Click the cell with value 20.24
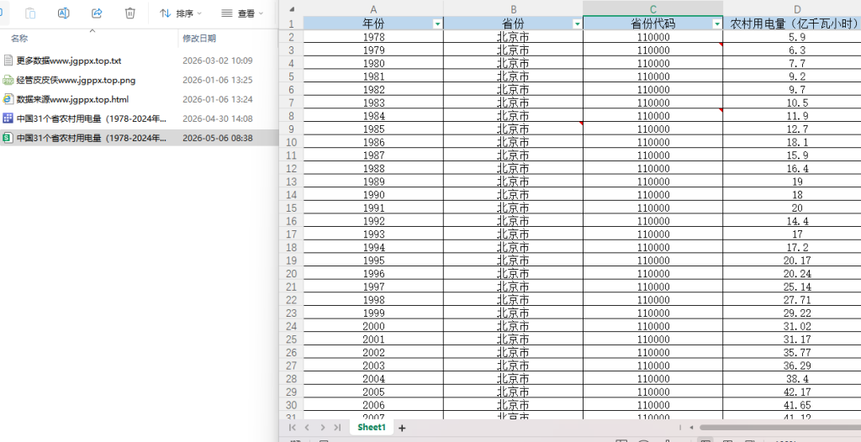This screenshot has width=861, height=442. [792, 273]
